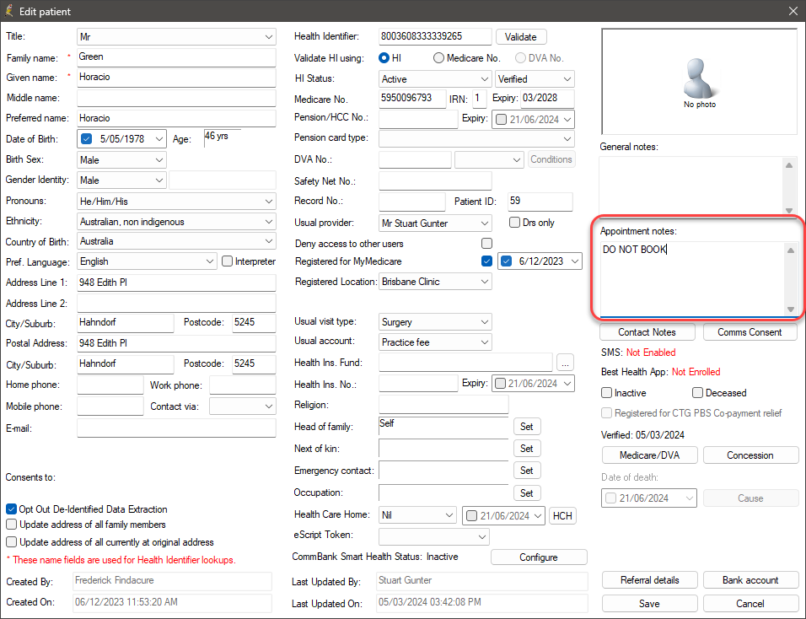
Task: Mark the patient as Inactive
Action: 606,393
